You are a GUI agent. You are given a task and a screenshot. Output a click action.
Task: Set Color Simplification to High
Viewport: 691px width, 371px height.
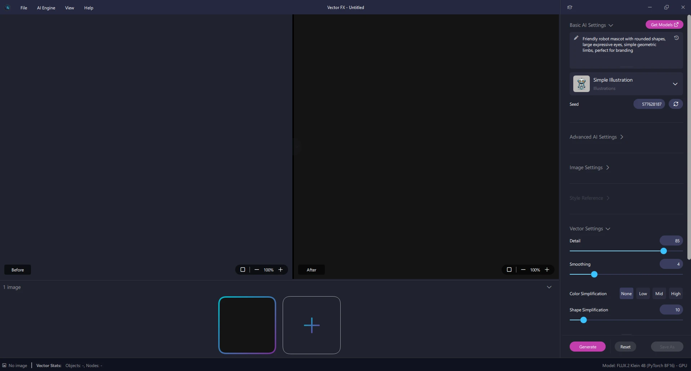click(676, 294)
